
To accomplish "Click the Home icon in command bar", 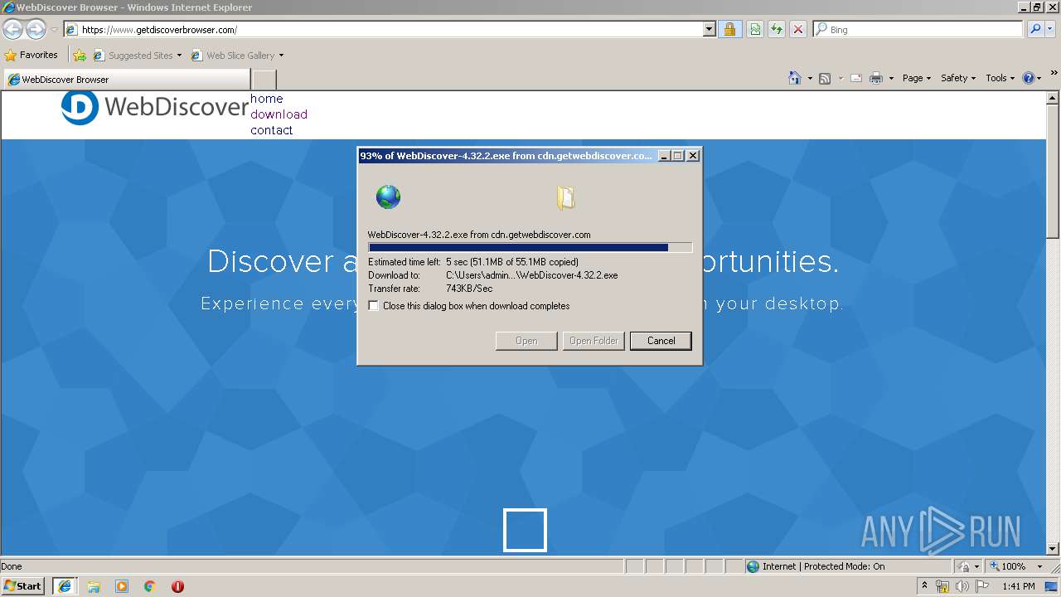I will (794, 78).
